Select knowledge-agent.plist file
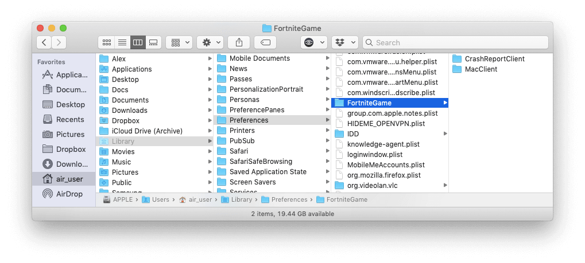 coord(390,144)
